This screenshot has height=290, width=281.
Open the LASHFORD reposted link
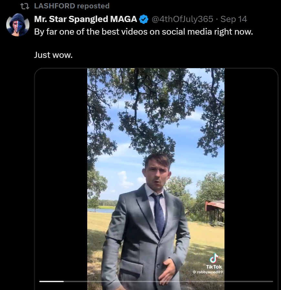(72, 6)
